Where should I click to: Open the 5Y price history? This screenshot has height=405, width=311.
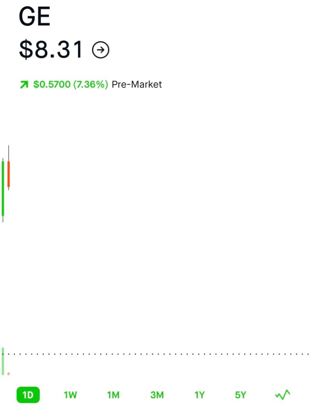pos(240,395)
